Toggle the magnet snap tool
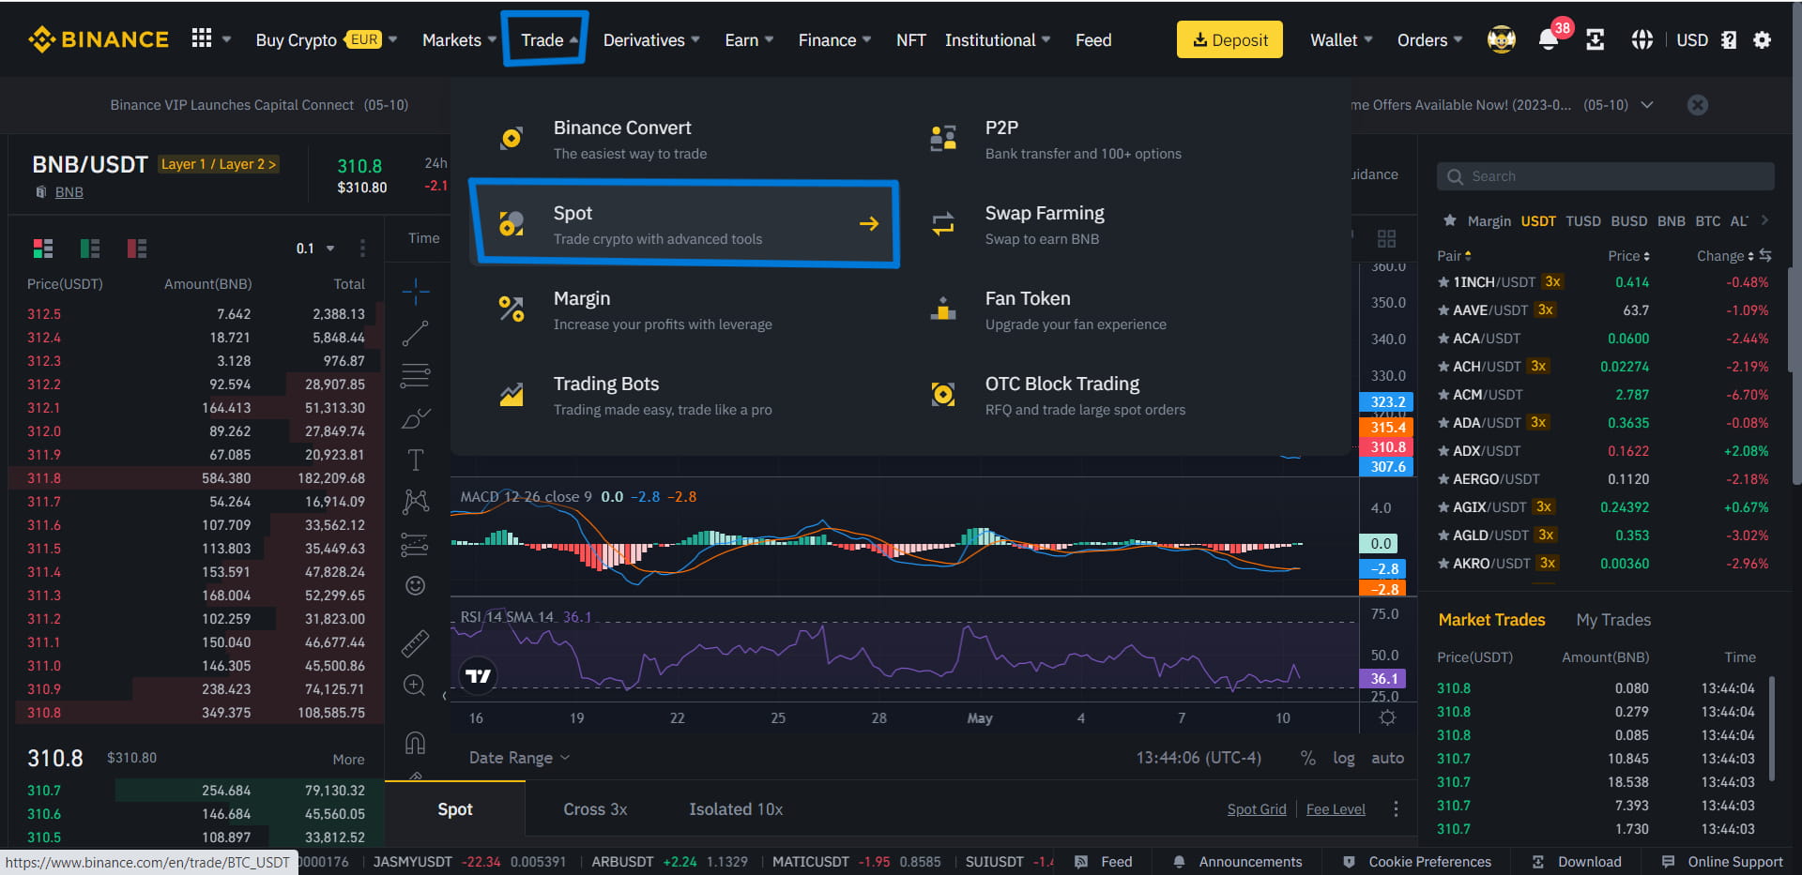Image resolution: width=1802 pixels, height=875 pixels. tap(415, 744)
